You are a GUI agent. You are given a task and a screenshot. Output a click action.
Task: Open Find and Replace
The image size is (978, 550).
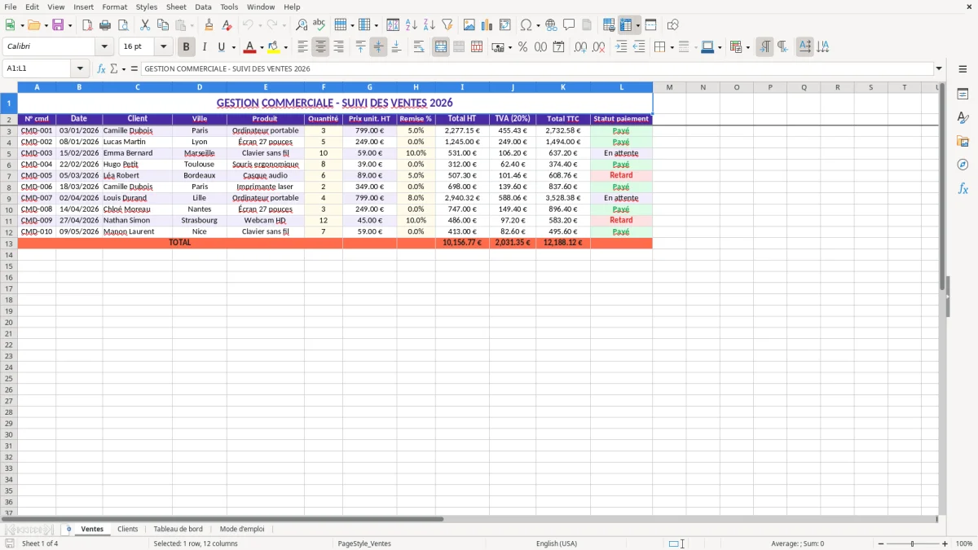[302, 25]
